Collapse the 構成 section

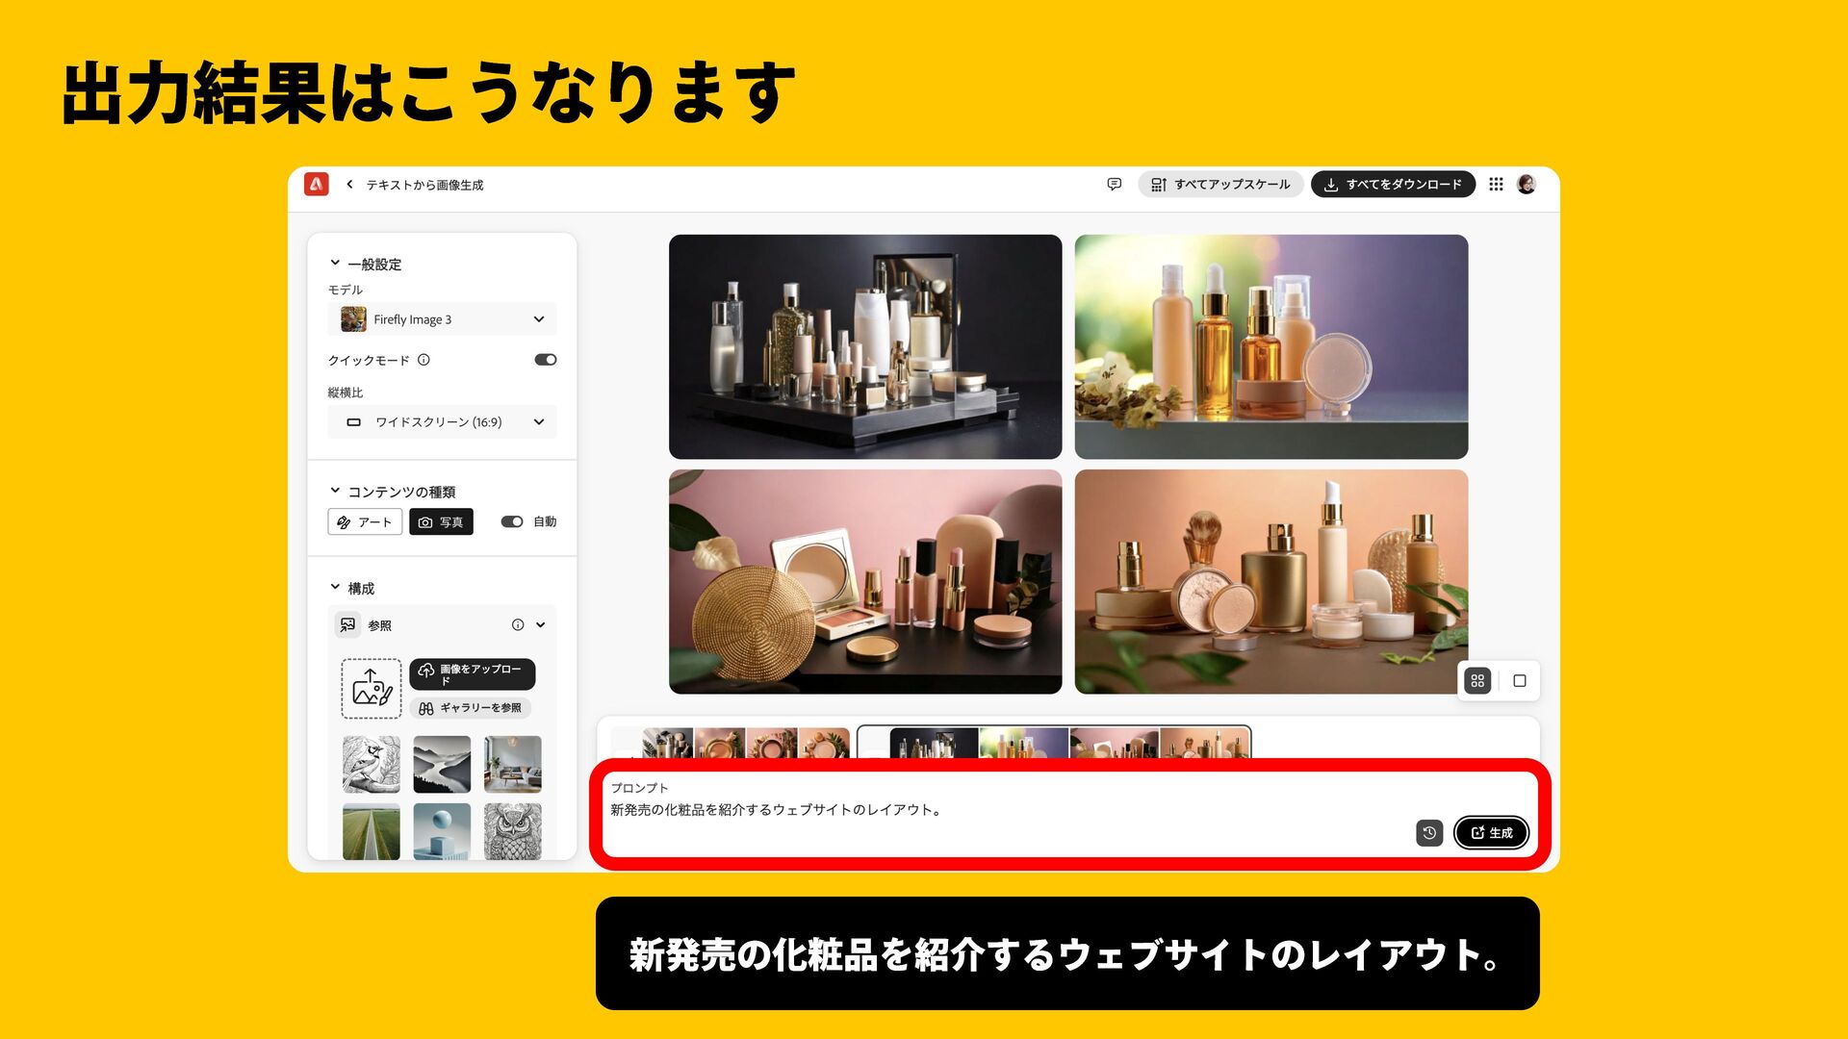pyautogui.click(x=335, y=587)
